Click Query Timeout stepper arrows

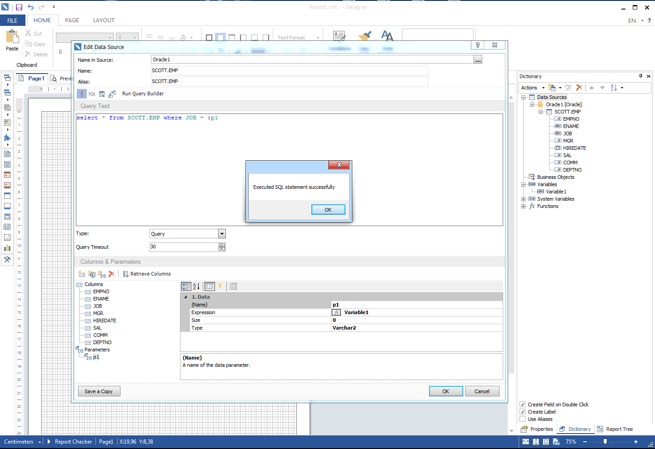222,247
